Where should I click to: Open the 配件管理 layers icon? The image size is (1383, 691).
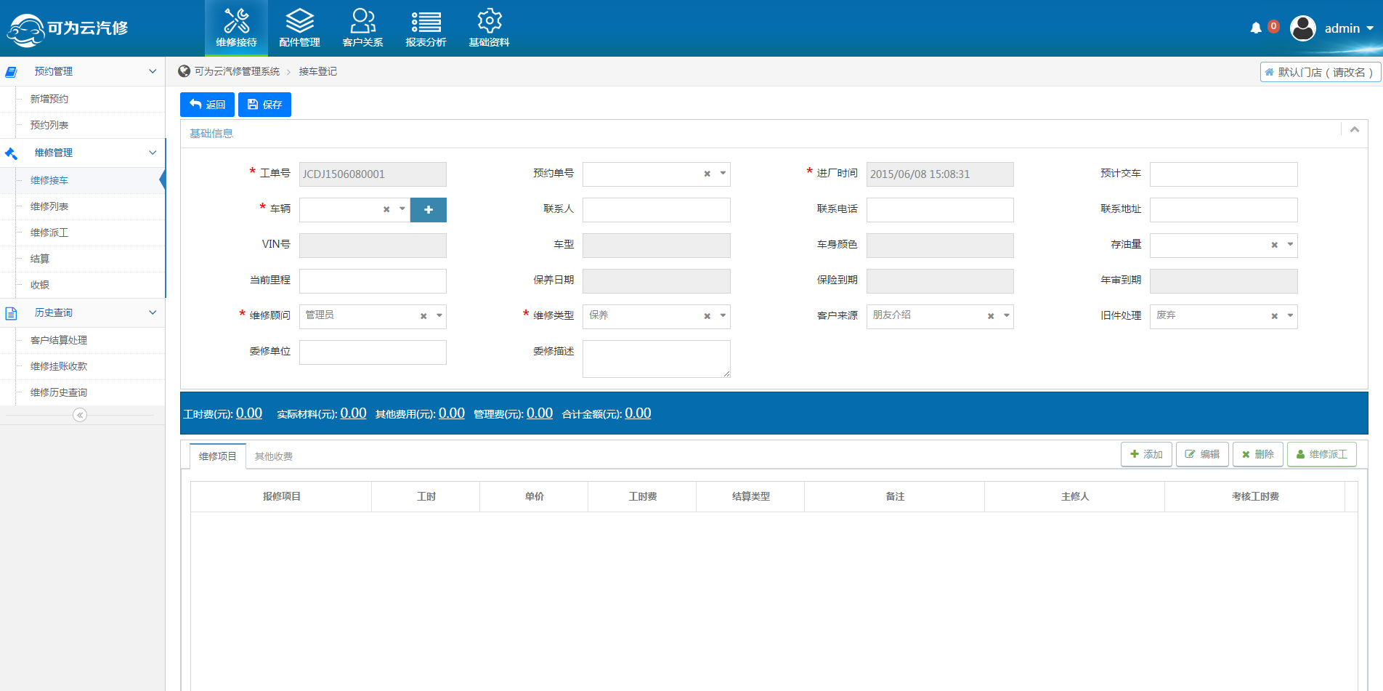[x=299, y=22]
